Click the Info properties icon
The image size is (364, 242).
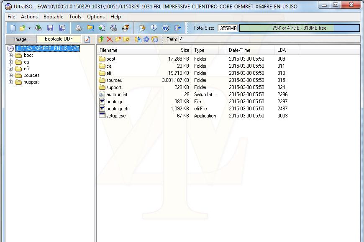154,28
